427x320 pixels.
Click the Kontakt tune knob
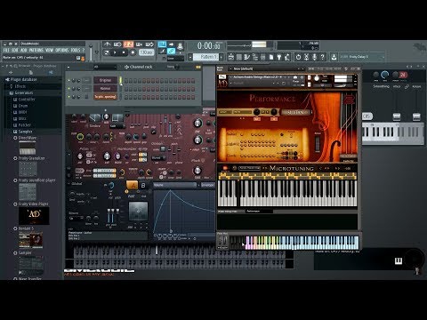pyautogui.click(x=317, y=78)
